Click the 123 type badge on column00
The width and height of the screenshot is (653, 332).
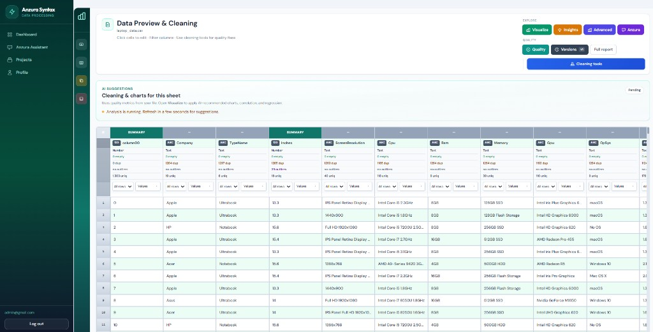click(x=117, y=143)
